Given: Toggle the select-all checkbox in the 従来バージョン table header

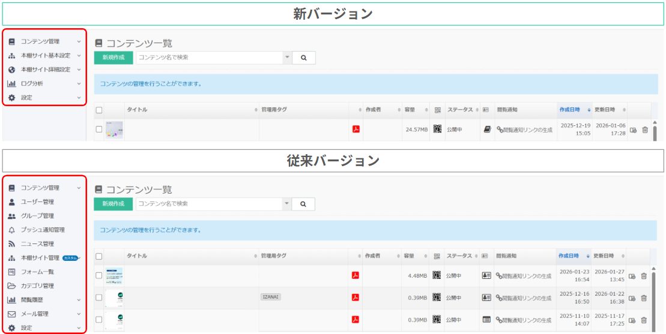Looking at the screenshot, I should (x=99, y=256).
